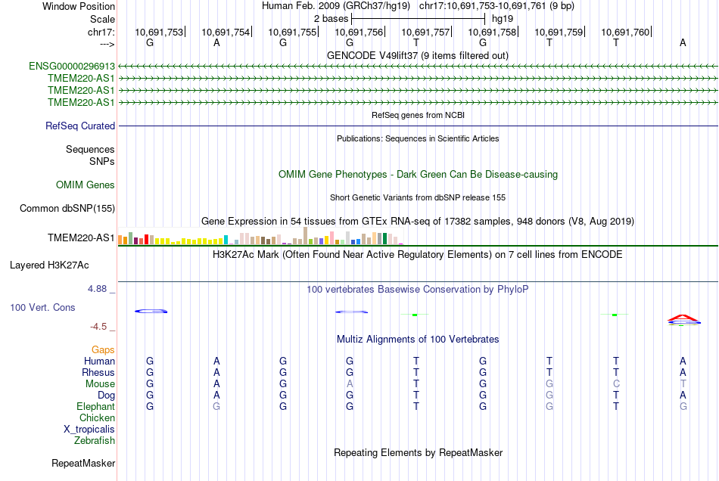
Task: Select the Human species row label
Action: tap(99, 361)
